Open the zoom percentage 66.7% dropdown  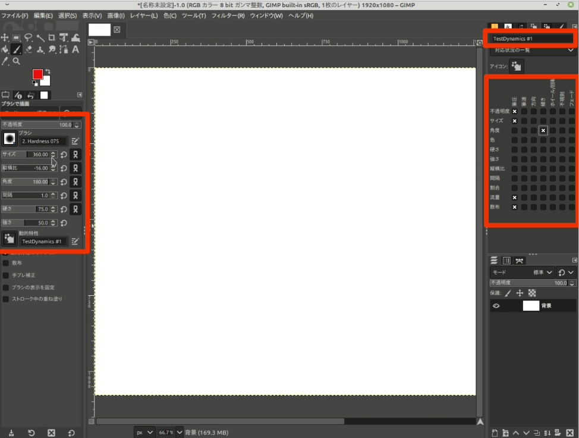click(x=169, y=432)
